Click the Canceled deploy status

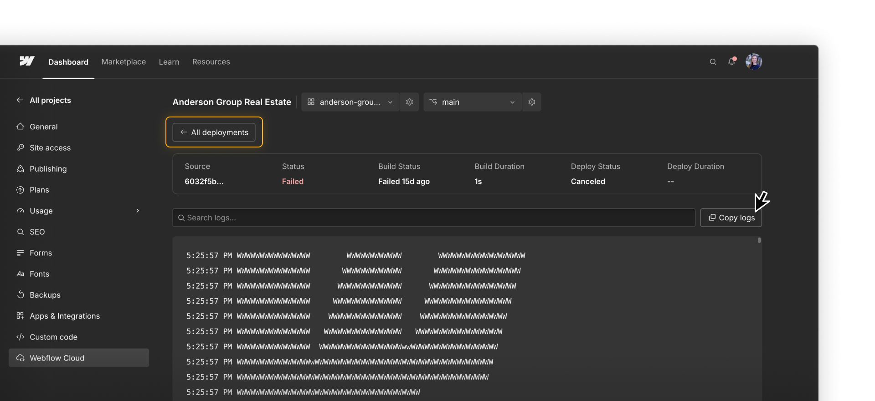(x=588, y=181)
